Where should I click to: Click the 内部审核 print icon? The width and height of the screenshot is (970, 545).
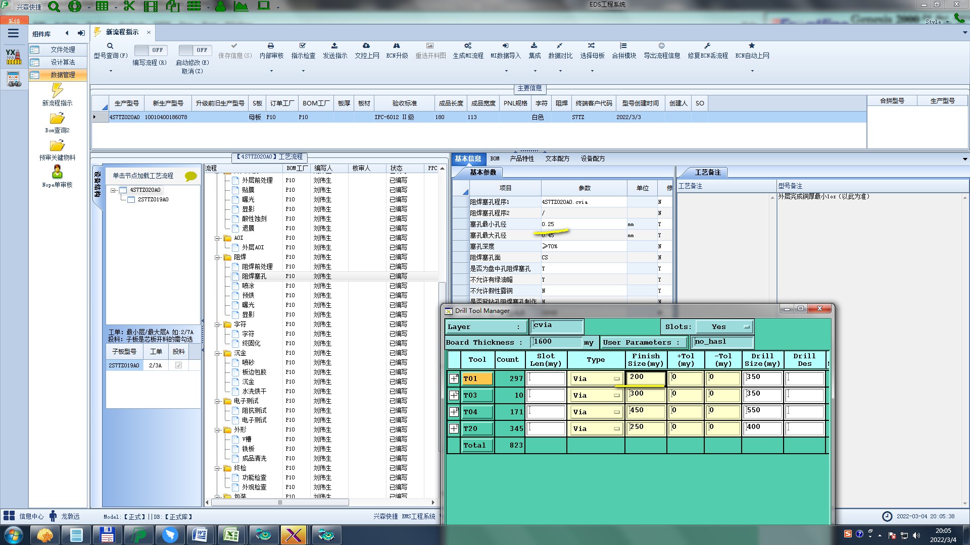point(271,46)
